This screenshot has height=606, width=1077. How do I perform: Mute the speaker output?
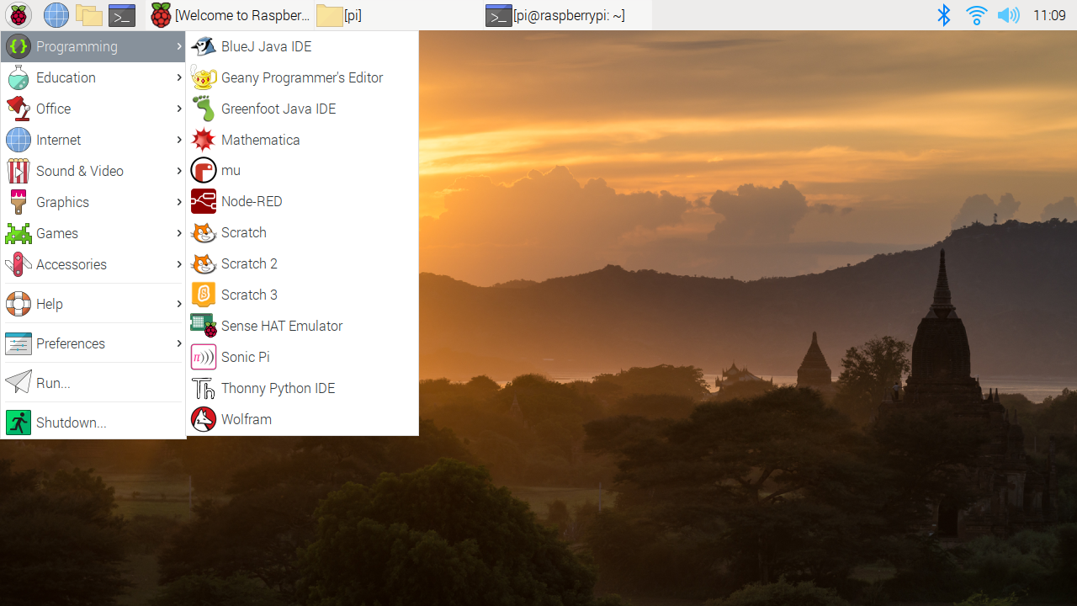(1008, 14)
